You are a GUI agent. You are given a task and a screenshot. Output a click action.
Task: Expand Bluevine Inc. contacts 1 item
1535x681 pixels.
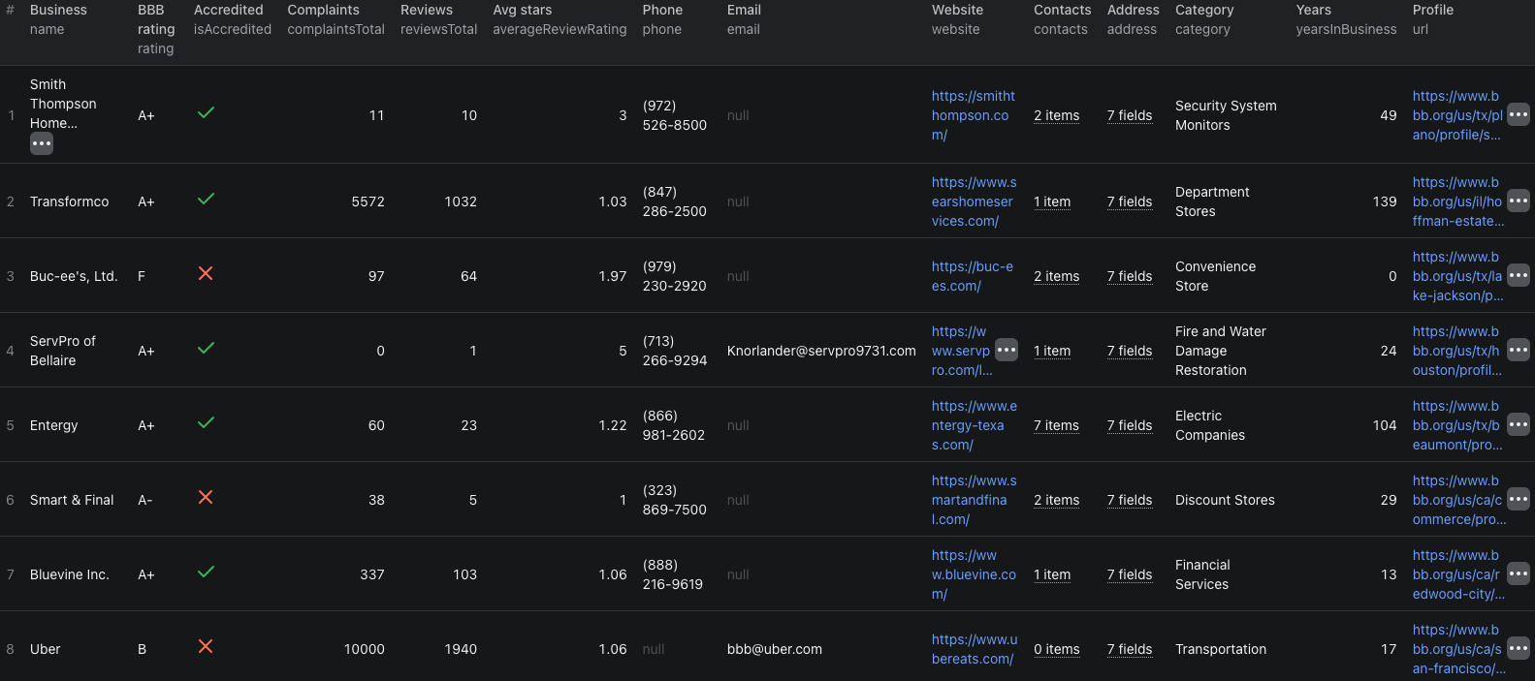[1052, 574]
